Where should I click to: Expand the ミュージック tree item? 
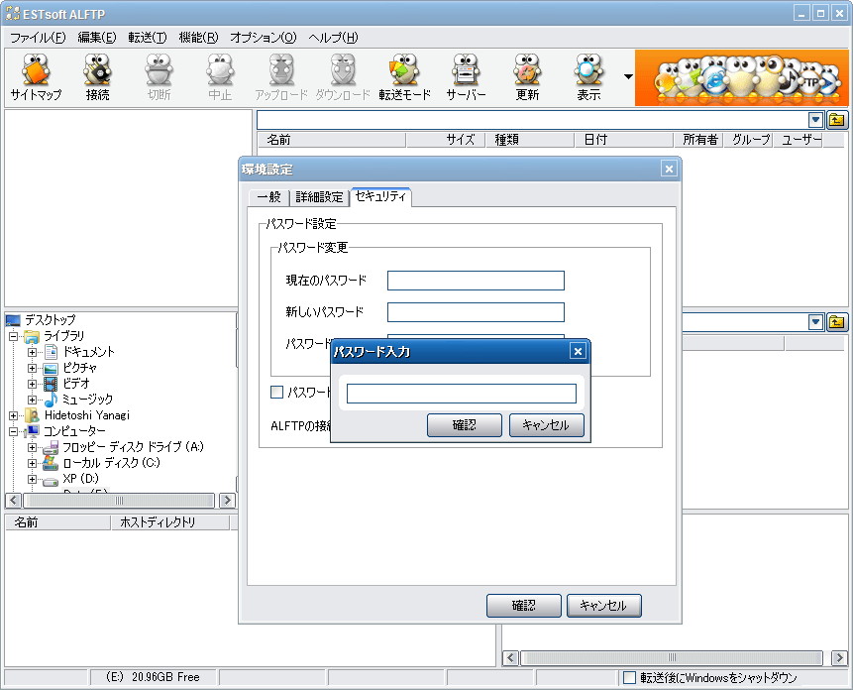point(33,400)
